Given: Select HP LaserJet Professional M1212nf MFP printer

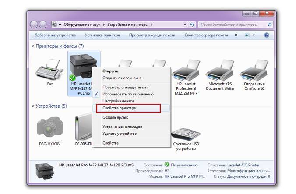Looking at the screenshot, I should pyautogui.click(x=186, y=70).
